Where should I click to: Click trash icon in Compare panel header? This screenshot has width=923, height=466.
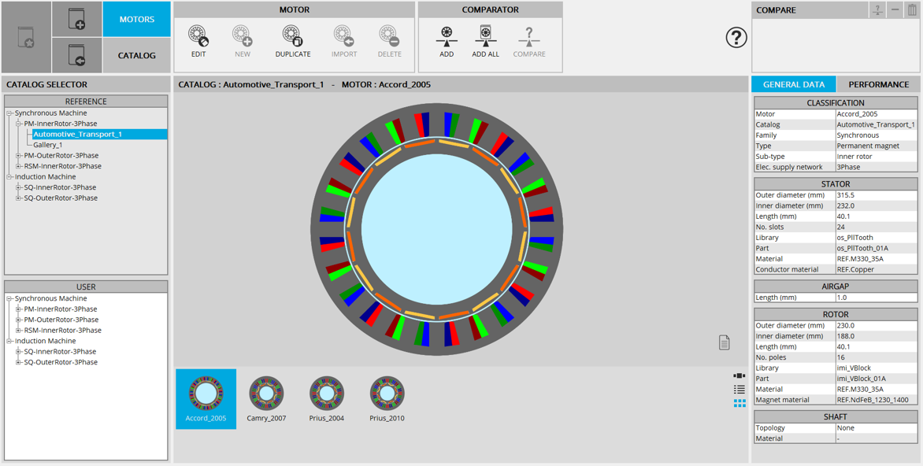[x=912, y=10]
